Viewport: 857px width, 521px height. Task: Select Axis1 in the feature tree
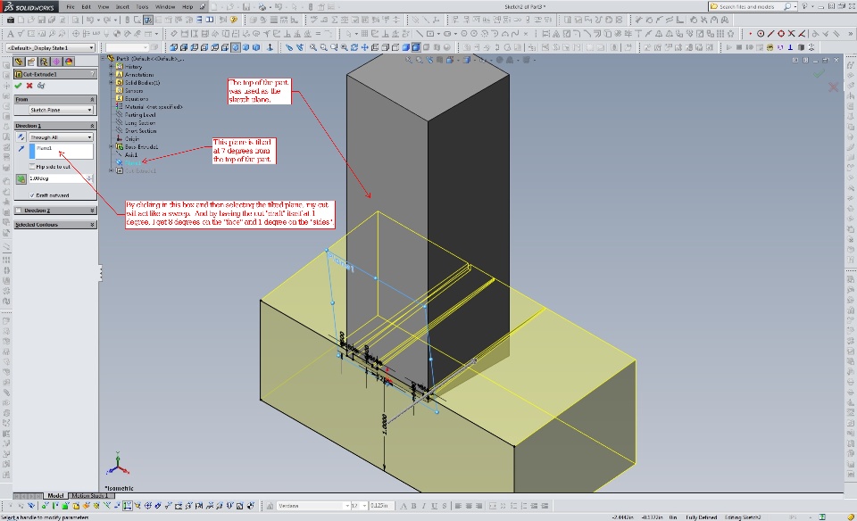click(131, 155)
